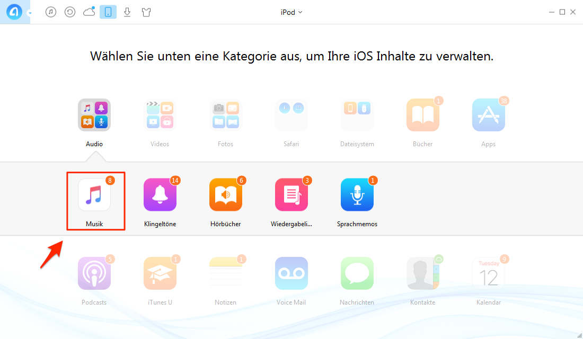Expand the AnyTrans logo dropdown arrow

coord(30,13)
